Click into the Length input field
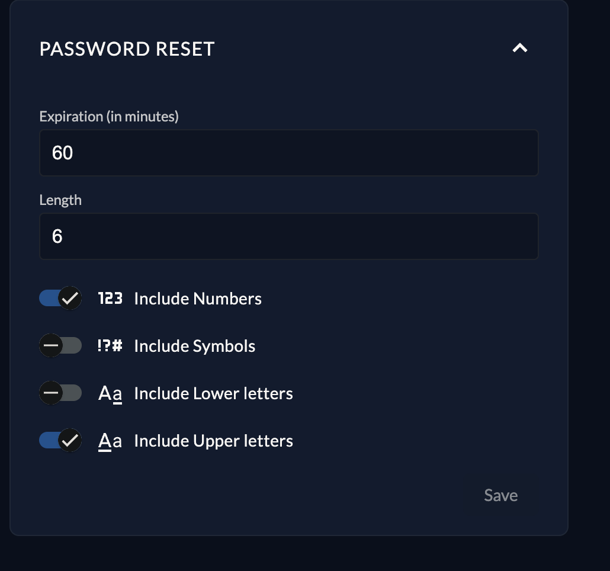This screenshot has width=610, height=571. click(x=288, y=236)
